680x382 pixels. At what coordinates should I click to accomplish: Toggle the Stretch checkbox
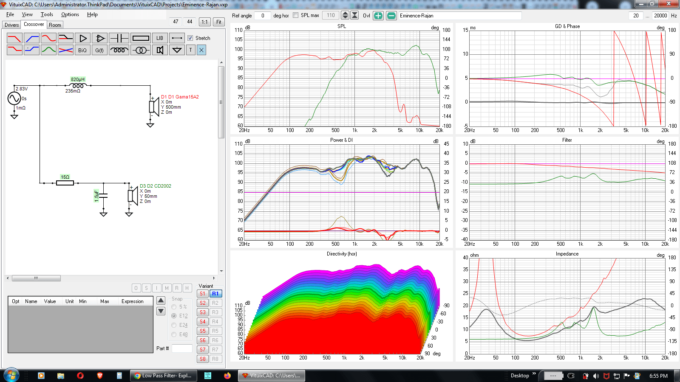(190, 38)
